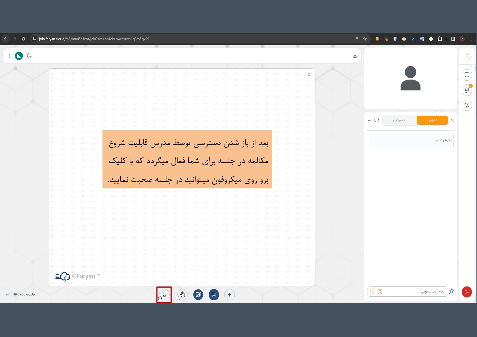Expand the raise-hand options arrow
477x337 pixels.
178,298
